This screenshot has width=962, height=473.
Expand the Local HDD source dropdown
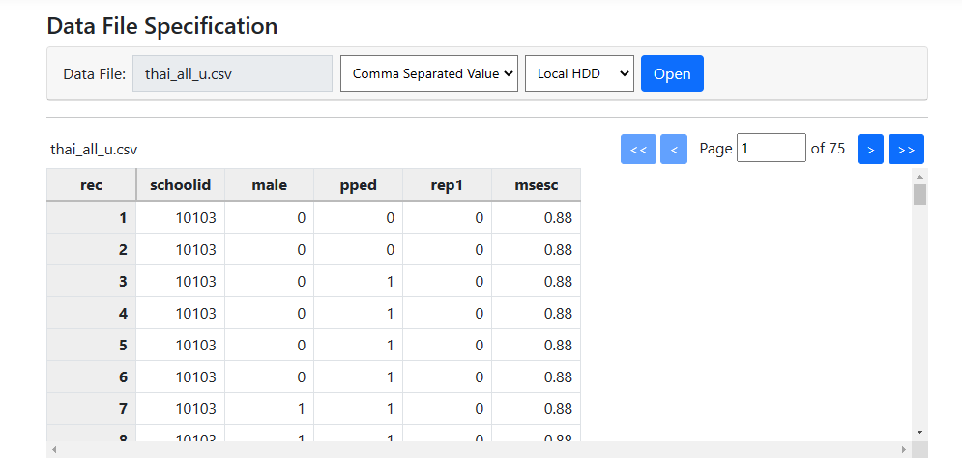pos(579,73)
